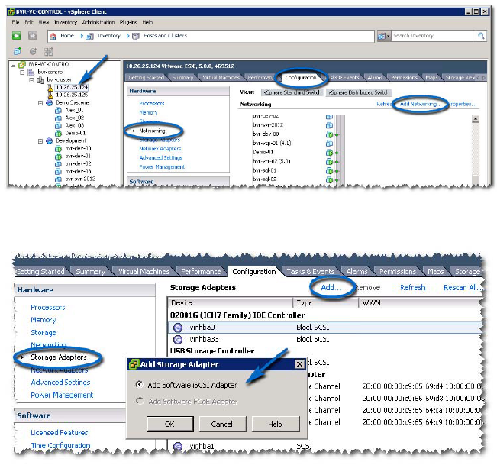Click the bvr-cluster cluster icon
The image size is (497, 465).
click(x=40, y=80)
